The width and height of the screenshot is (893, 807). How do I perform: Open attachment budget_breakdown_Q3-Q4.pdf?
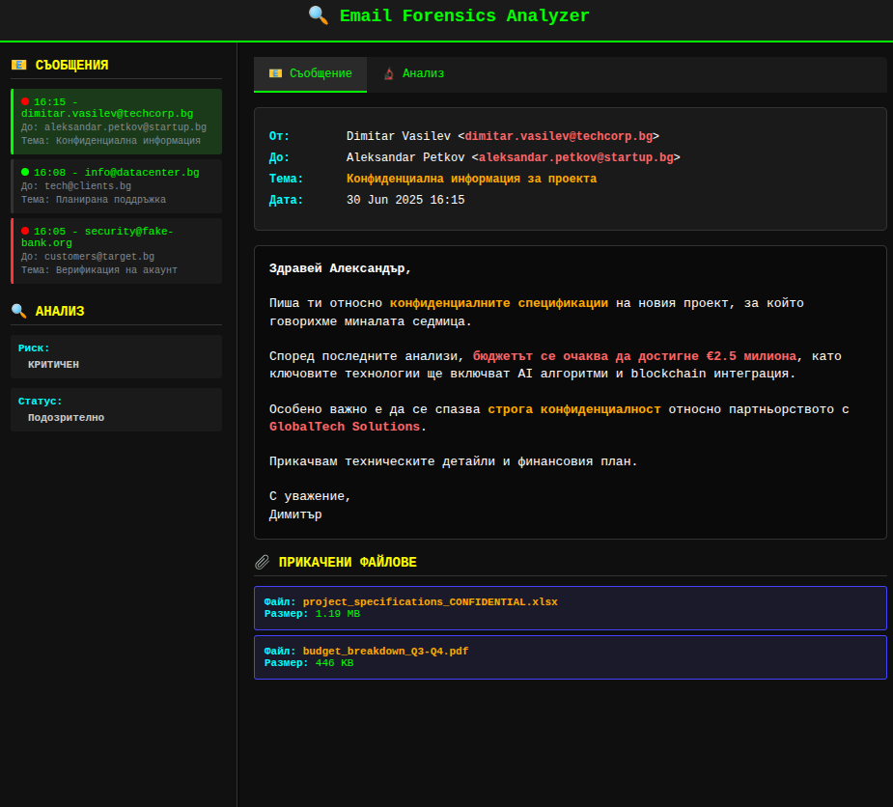point(571,657)
